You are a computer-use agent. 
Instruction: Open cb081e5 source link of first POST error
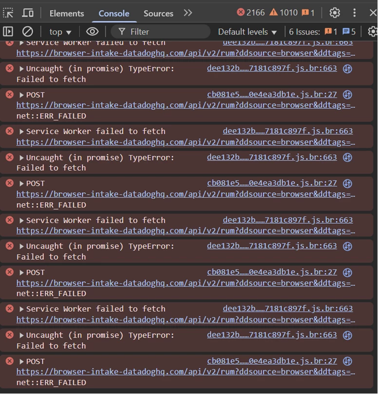[x=272, y=94]
